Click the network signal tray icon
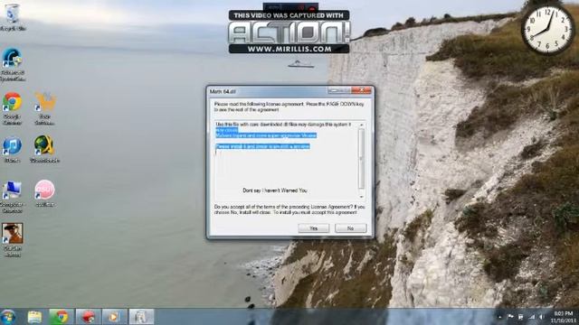This screenshot has height=325, width=579. click(x=532, y=317)
